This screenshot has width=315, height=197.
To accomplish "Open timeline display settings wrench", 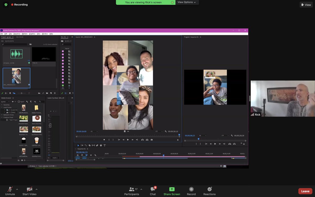I will tap(95, 155).
